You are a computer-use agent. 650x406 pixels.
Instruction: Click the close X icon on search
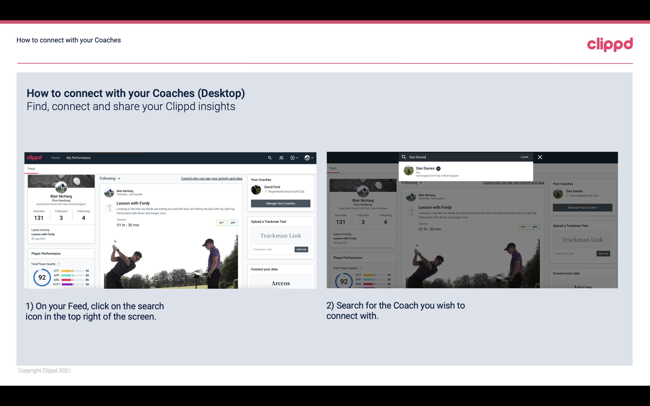pos(540,157)
